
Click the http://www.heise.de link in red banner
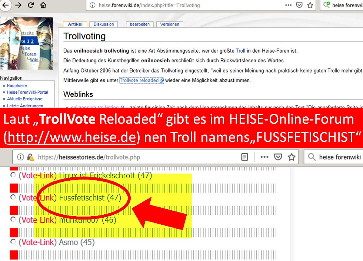point(72,137)
